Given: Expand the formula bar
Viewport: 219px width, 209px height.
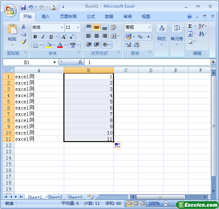Looking at the screenshot, I should [x=213, y=62].
